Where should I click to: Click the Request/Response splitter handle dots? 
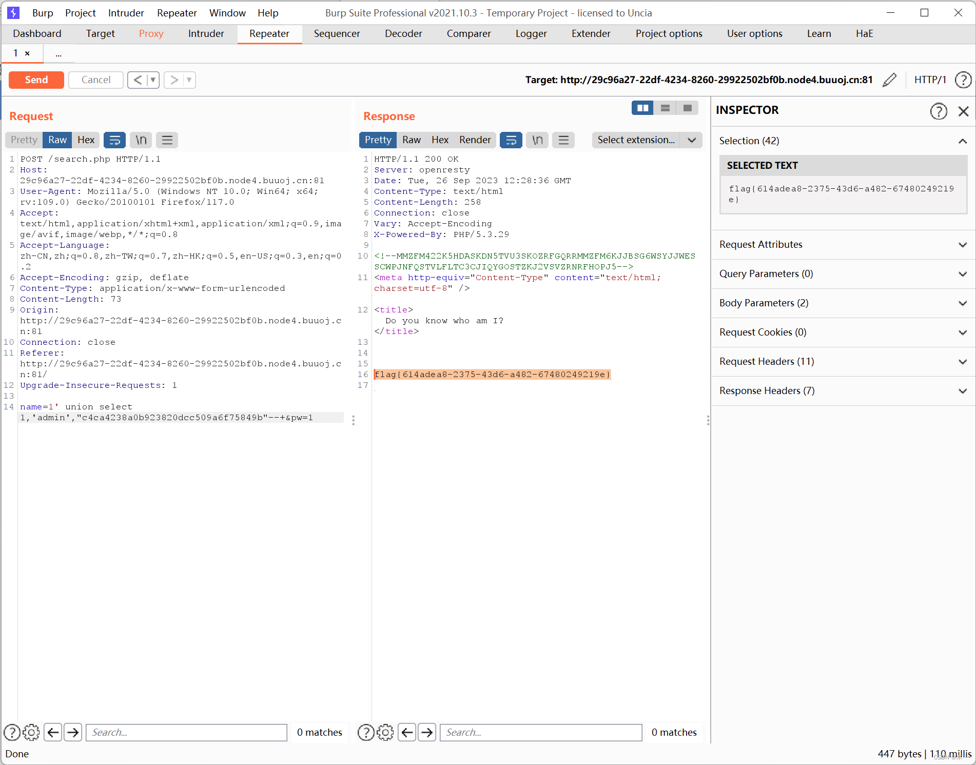pos(354,420)
